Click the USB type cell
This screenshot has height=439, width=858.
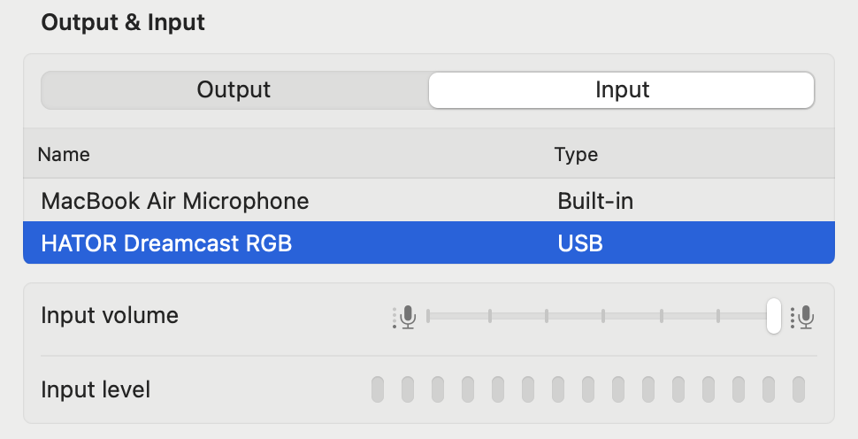tap(580, 243)
